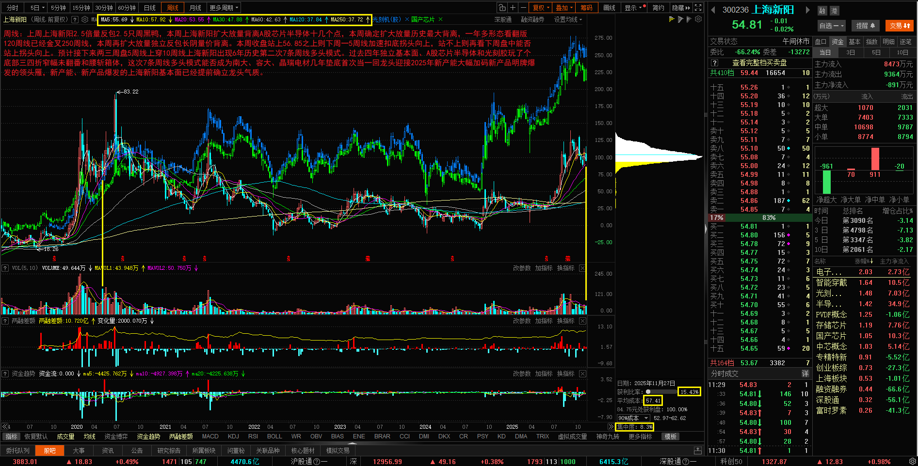Screen dimensions: 918x466
Task: Open help question mark next to 上海新阳 title
Action: 75,20
